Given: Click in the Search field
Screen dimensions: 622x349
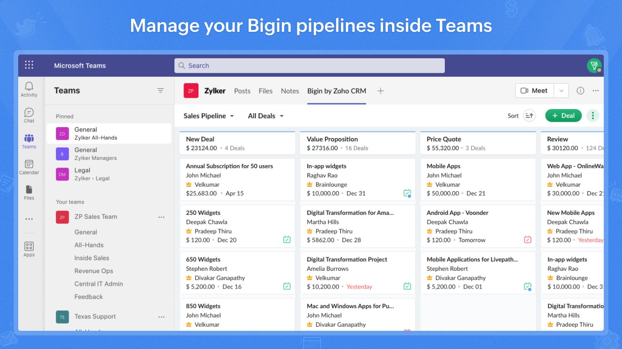Looking at the screenshot, I should [310, 65].
